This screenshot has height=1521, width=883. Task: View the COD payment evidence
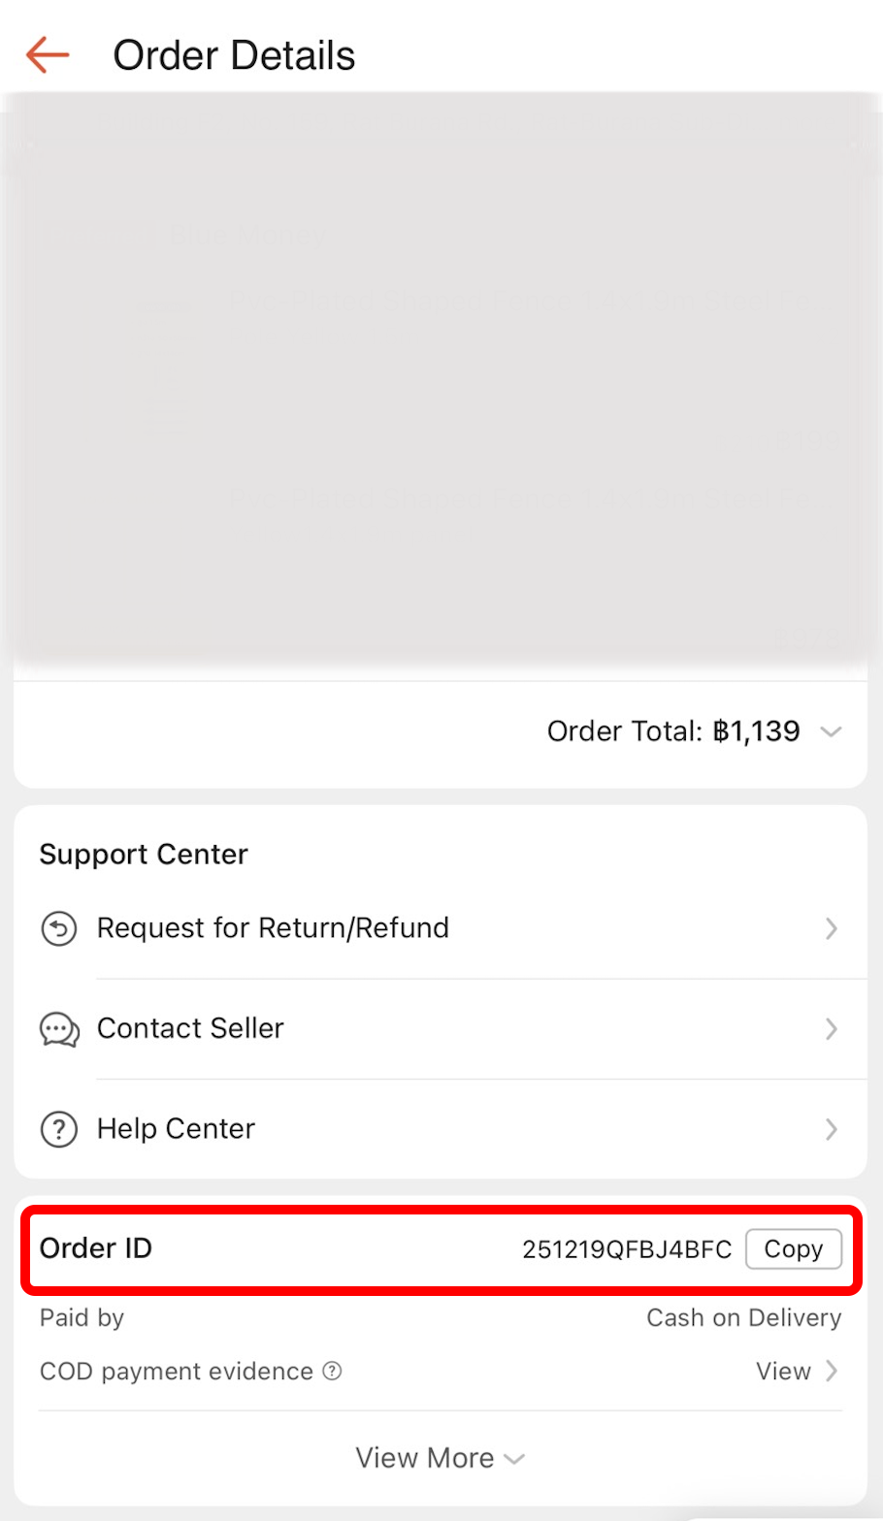[x=783, y=1371]
